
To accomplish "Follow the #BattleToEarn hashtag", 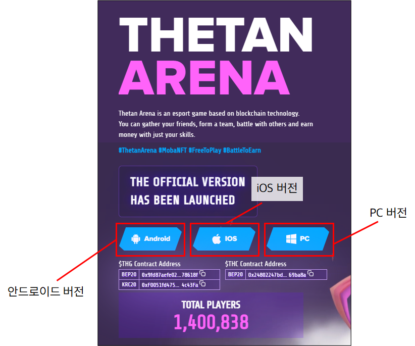I will (x=242, y=151).
